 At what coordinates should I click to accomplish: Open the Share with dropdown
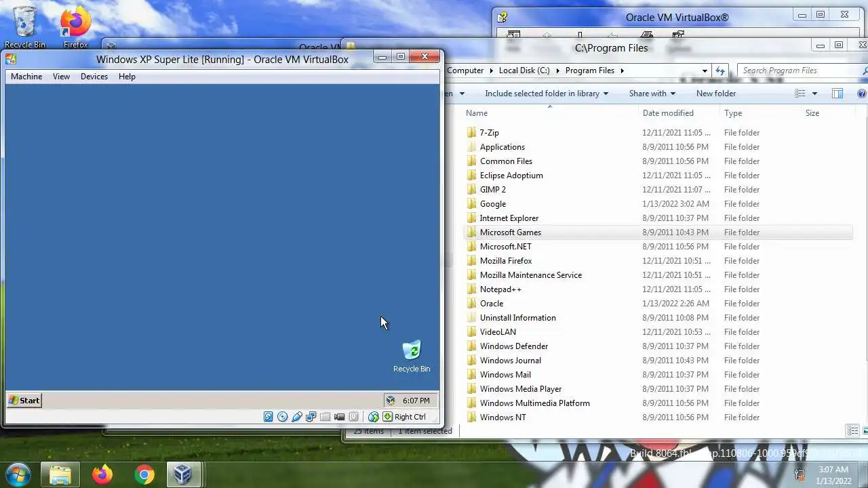652,94
